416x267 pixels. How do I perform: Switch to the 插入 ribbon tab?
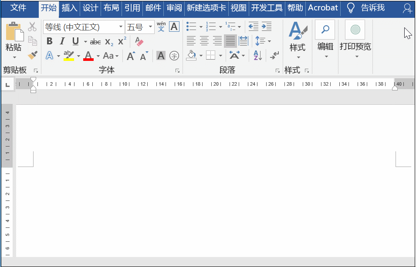70,8
